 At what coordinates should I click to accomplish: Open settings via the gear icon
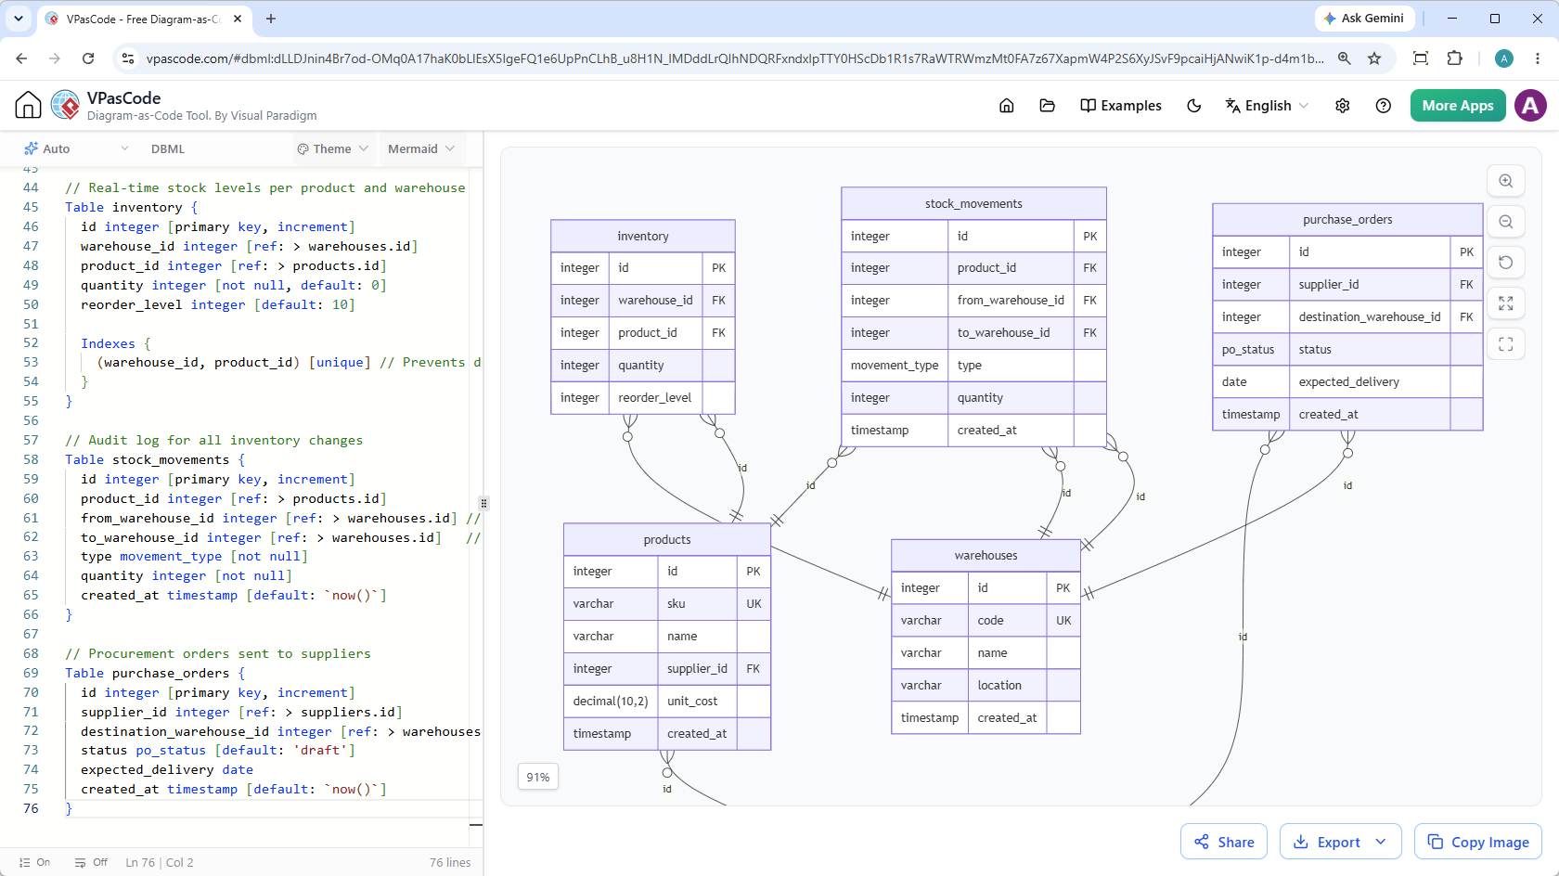click(x=1342, y=106)
